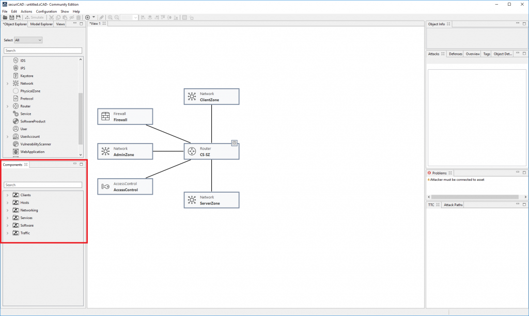Open the Configuration menu

[x=46, y=11]
